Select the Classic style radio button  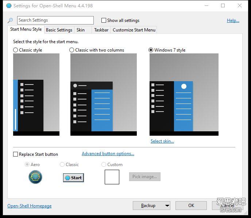pos(15,50)
